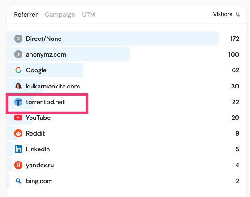The width and height of the screenshot is (250, 197).
Task: Click the 5 visitors count
Action: pos(237,149)
